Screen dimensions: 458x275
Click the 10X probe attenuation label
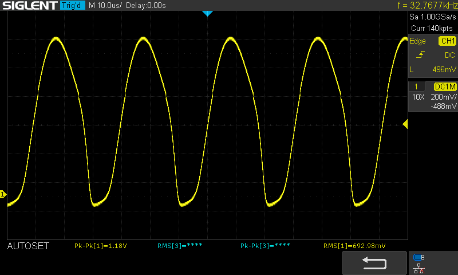[x=418, y=97]
